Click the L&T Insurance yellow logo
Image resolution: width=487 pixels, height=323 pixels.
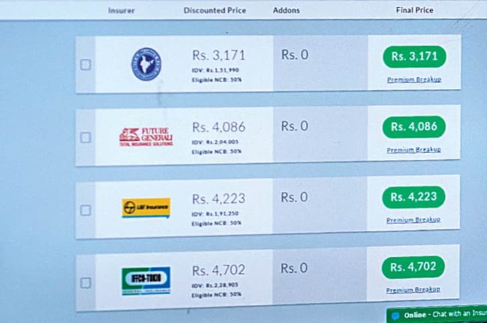pyautogui.click(x=146, y=207)
